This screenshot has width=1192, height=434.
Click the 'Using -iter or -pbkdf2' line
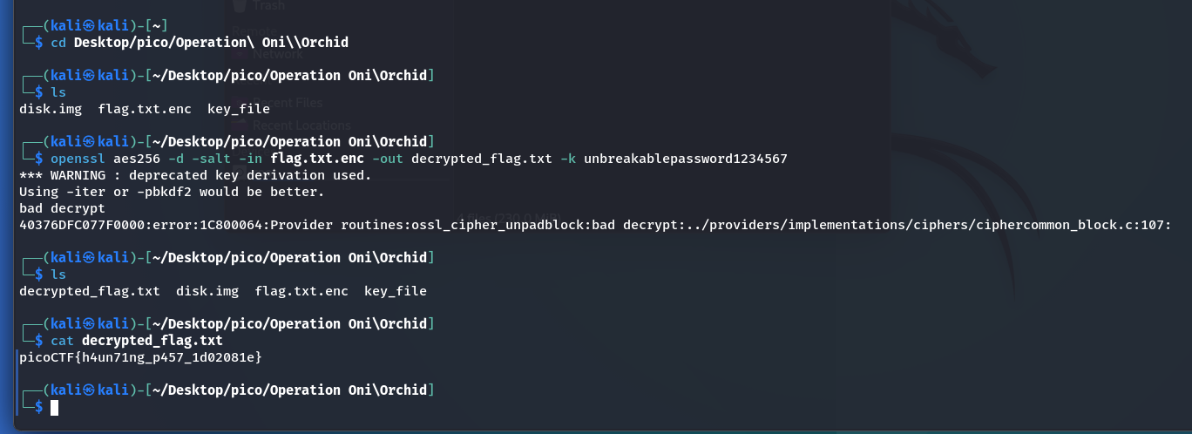(x=172, y=192)
